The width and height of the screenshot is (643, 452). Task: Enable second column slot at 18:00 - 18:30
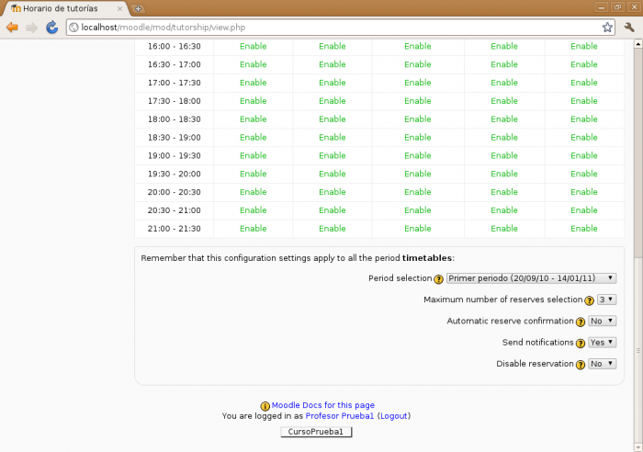tap(333, 119)
